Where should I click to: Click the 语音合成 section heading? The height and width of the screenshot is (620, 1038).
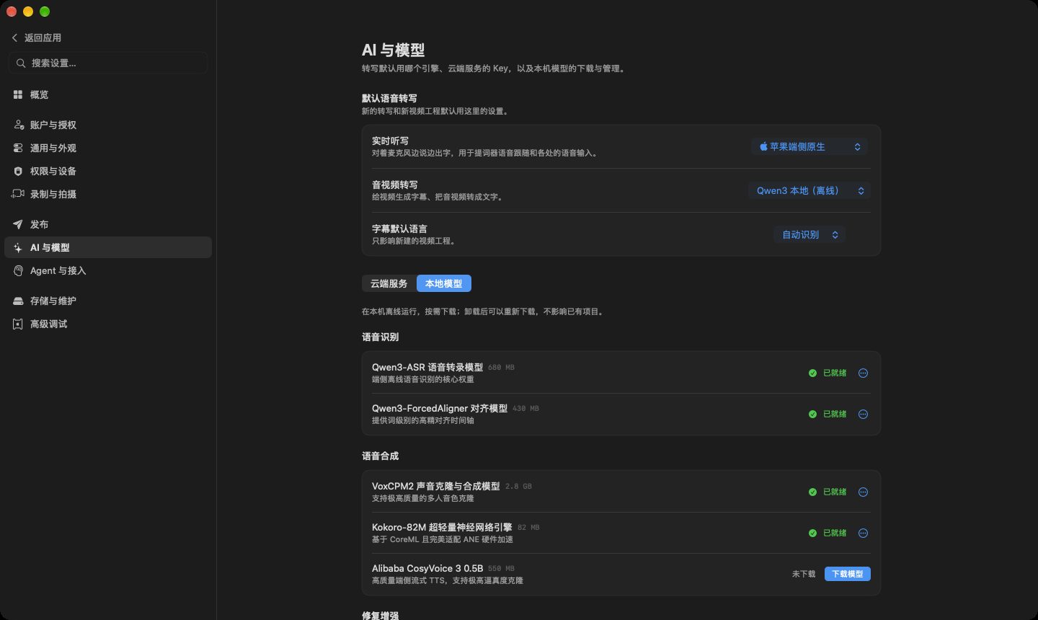point(380,456)
